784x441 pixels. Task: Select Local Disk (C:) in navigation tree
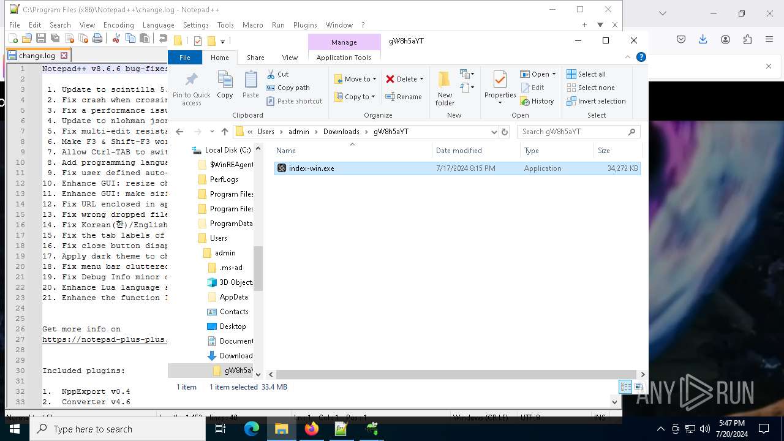[x=221, y=150]
